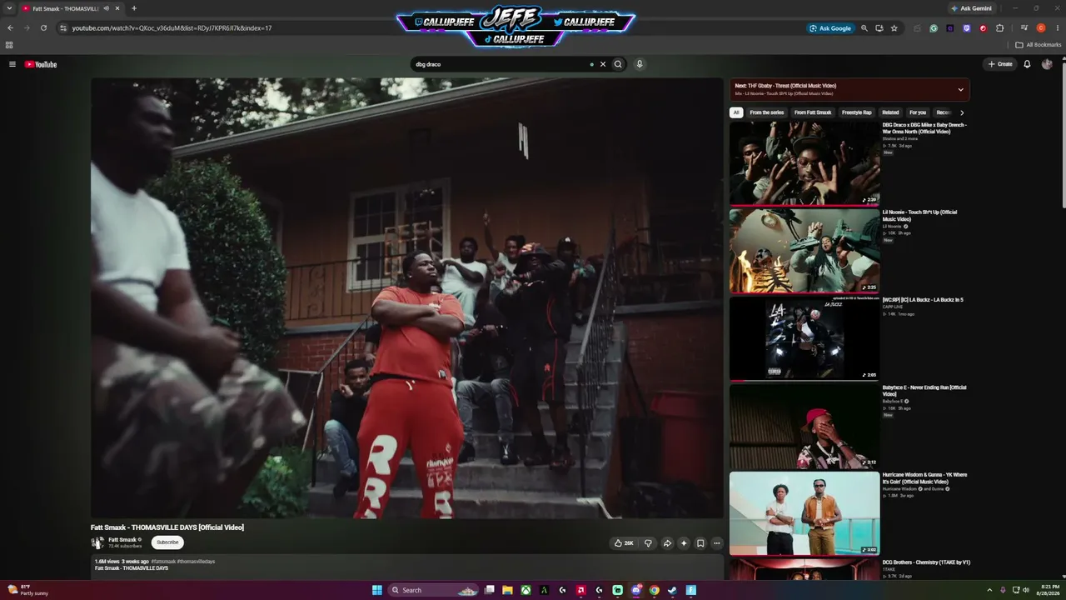
Task: Expand the Next playlist panel chevron
Action: click(x=960, y=89)
